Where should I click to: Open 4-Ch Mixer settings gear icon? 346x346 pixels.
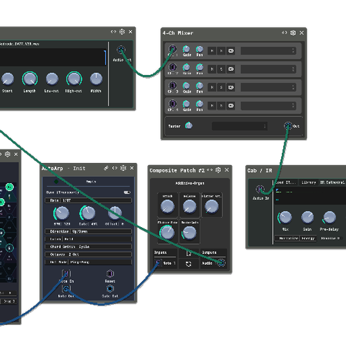point(293,33)
